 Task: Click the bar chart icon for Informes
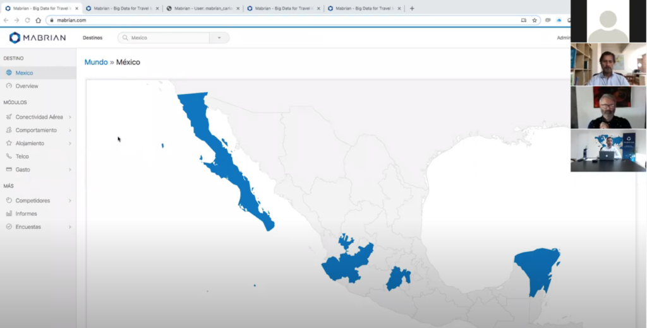tap(9, 214)
